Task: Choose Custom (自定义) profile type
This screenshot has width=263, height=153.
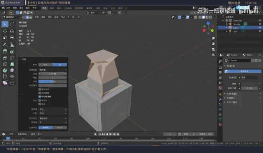Action: click(x=60, y=127)
